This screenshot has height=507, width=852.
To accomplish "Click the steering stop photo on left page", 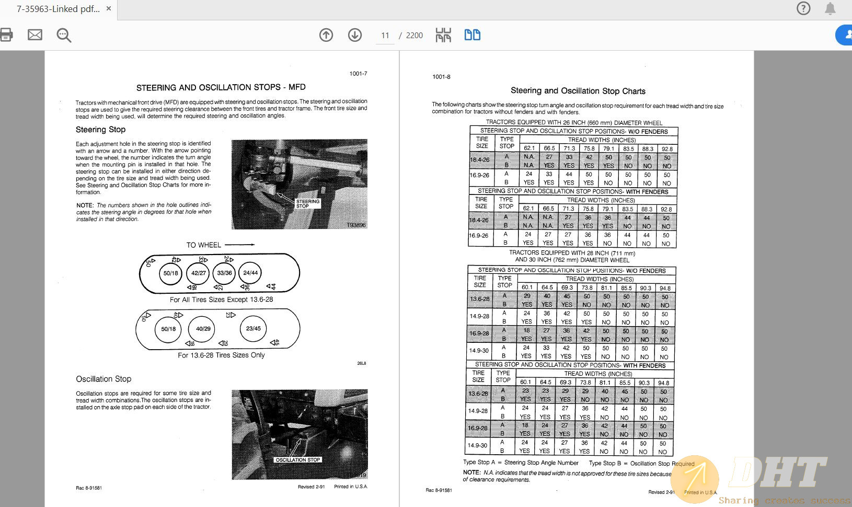I will point(299,184).
